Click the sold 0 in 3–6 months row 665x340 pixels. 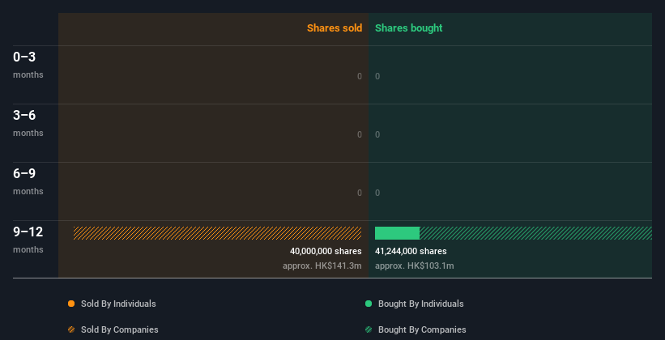click(360, 135)
